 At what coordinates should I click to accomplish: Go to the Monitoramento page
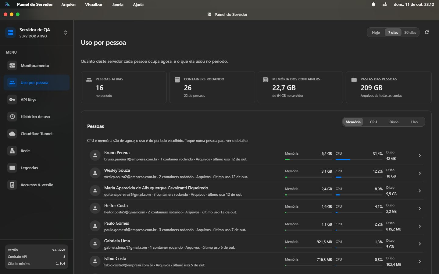pyautogui.click(x=37, y=65)
